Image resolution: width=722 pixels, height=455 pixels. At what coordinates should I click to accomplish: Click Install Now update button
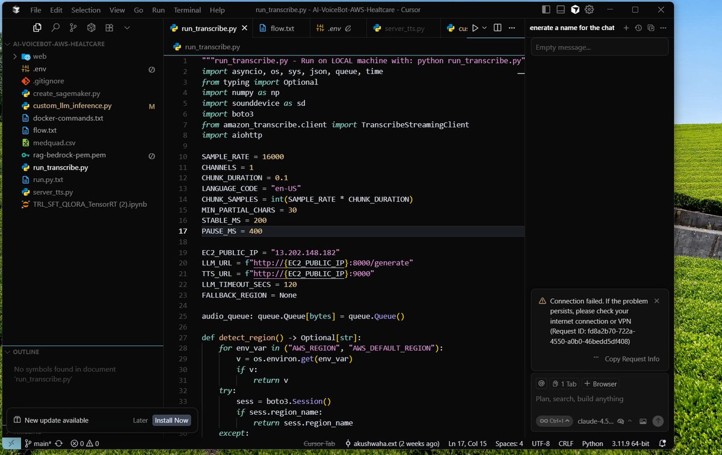point(171,420)
